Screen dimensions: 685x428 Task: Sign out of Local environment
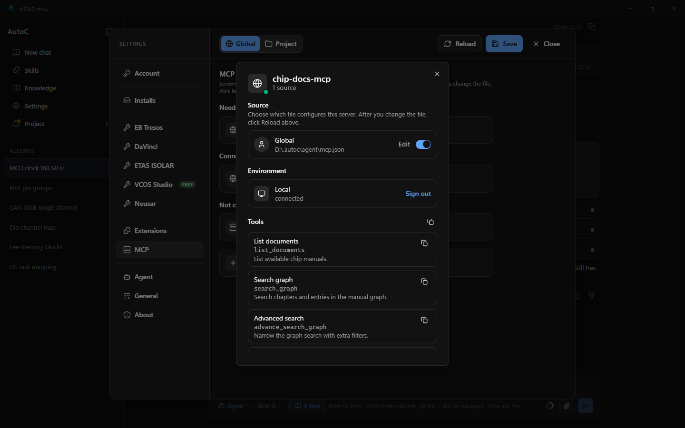pyautogui.click(x=418, y=194)
